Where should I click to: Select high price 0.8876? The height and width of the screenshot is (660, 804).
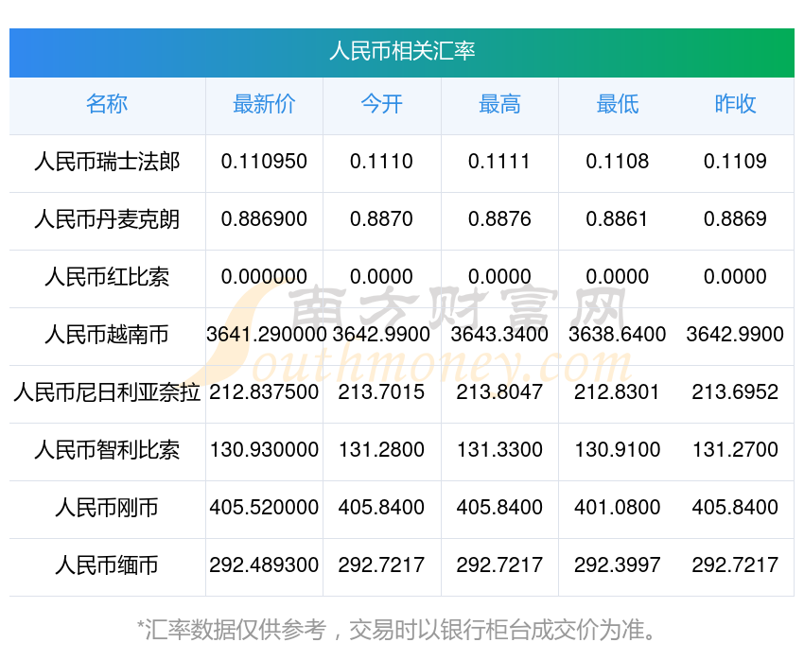[499, 219]
